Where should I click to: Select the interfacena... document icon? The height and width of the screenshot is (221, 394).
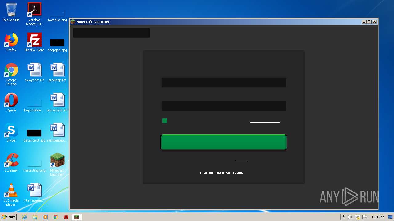coord(34,193)
